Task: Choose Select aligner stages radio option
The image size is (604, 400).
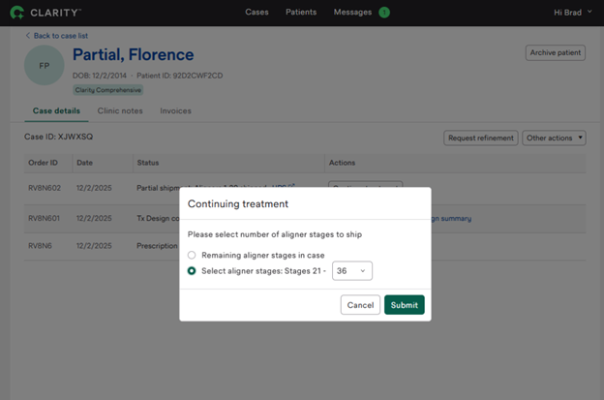Action: [192, 271]
